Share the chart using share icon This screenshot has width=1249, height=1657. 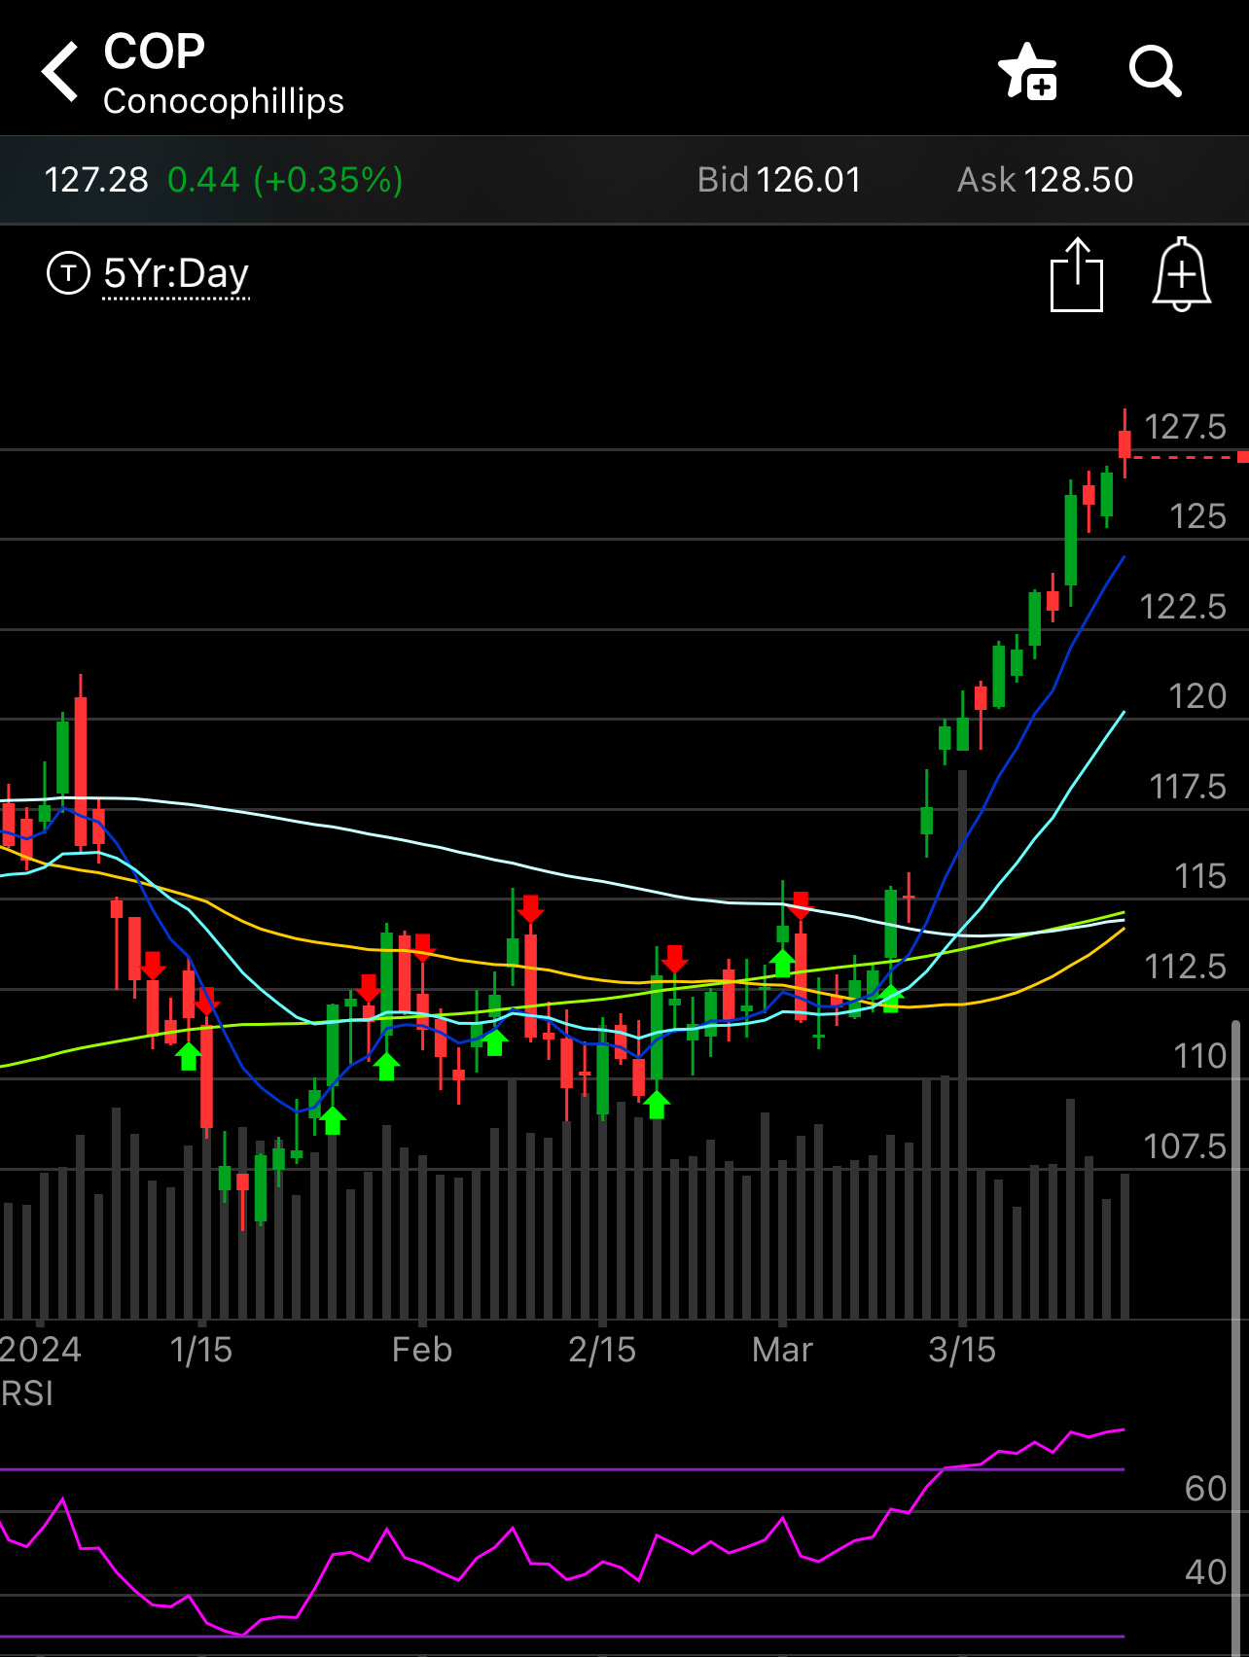point(1077,274)
